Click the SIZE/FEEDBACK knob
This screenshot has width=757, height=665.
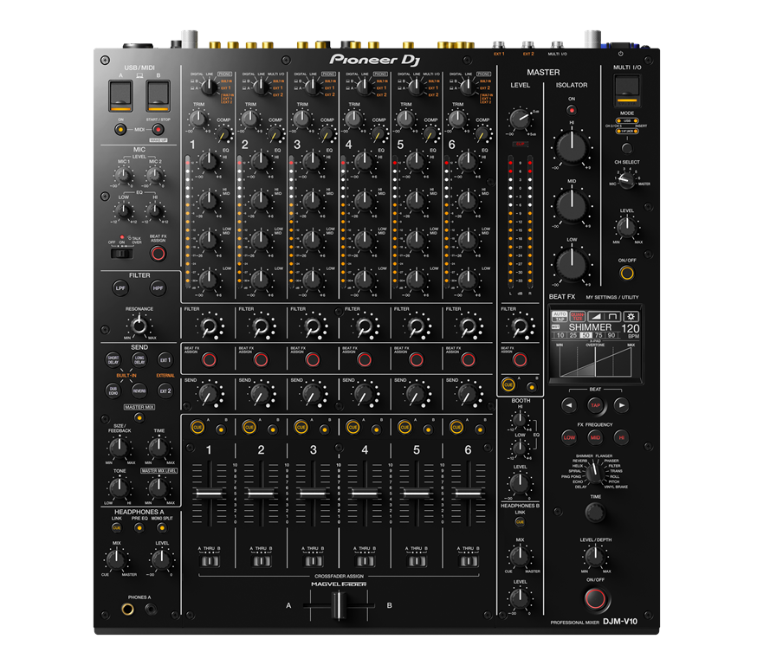pyautogui.click(x=119, y=448)
